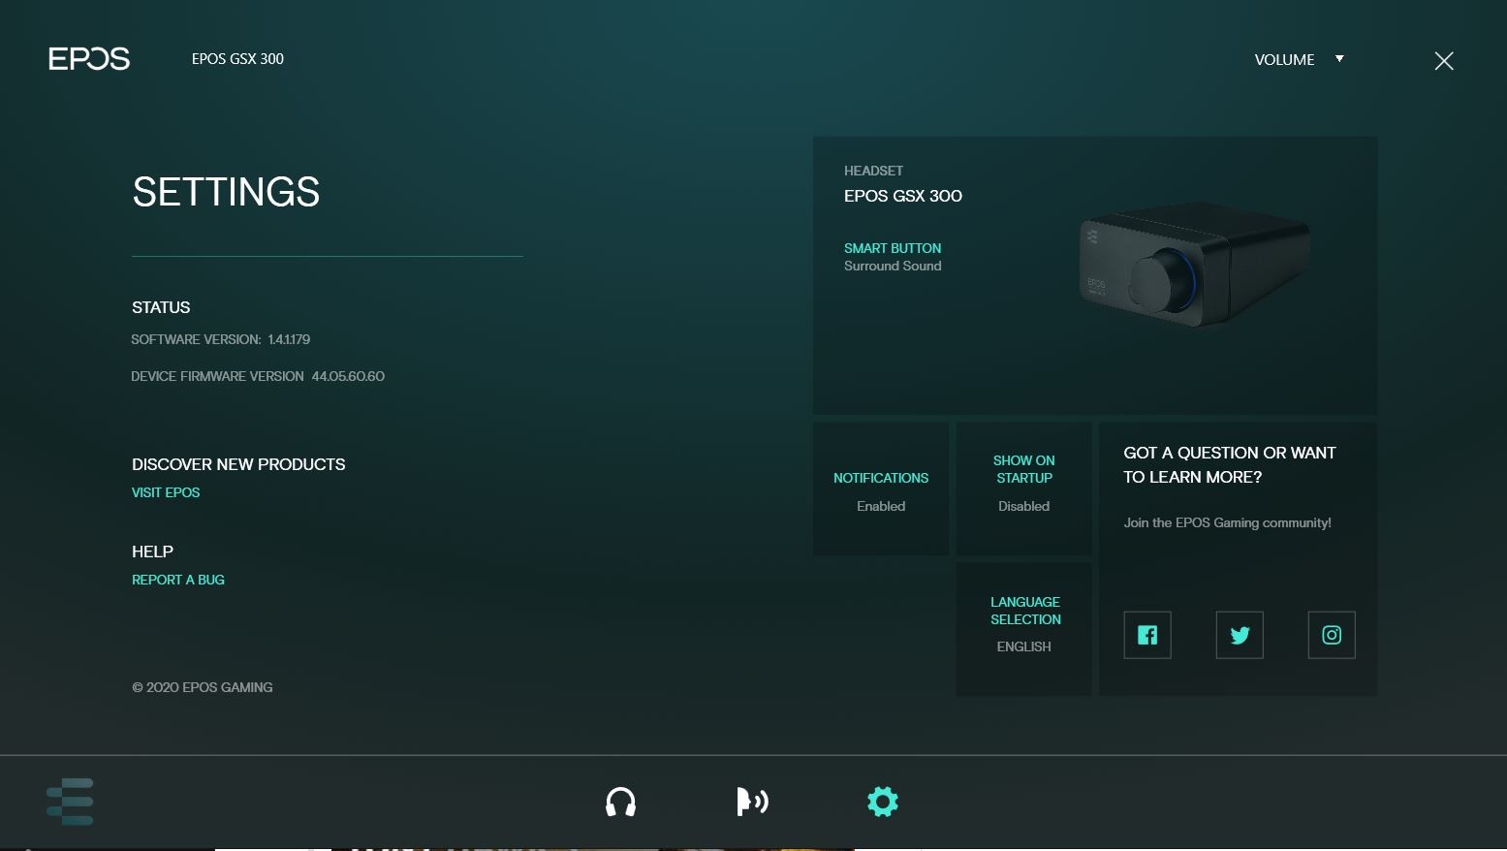Open the EPOS Twitter page
The width and height of the screenshot is (1507, 851).
click(x=1240, y=635)
